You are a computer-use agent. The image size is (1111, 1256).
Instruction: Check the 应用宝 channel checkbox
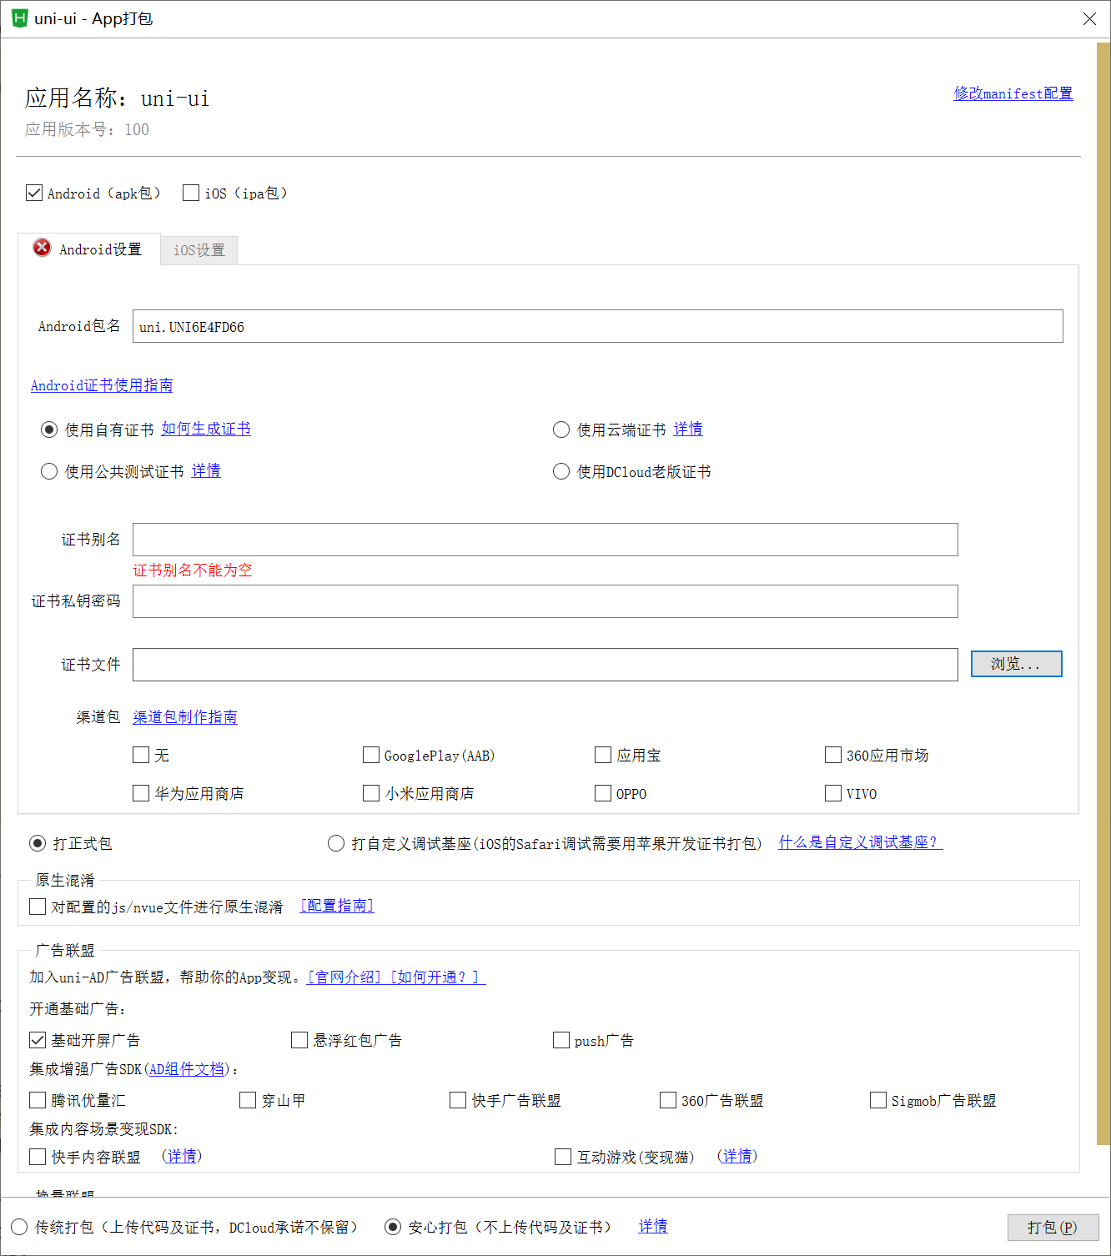coord(603,756)
